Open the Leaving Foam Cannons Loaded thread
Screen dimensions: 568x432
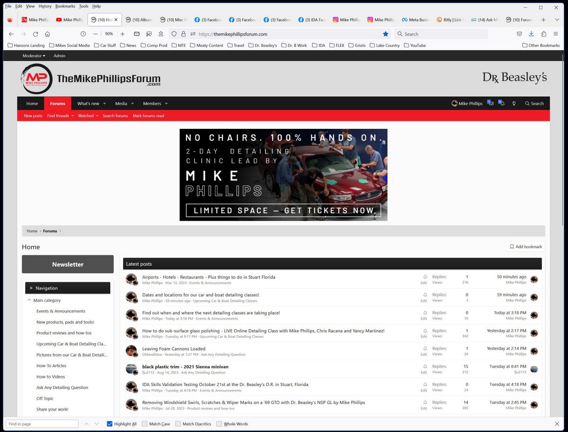click(x=174, y=349)
